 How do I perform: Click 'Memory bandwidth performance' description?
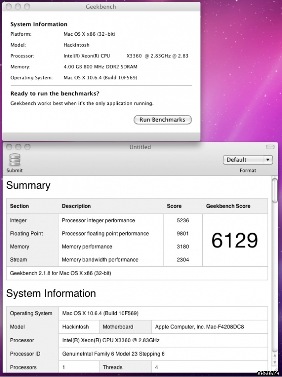pos(100,260)
